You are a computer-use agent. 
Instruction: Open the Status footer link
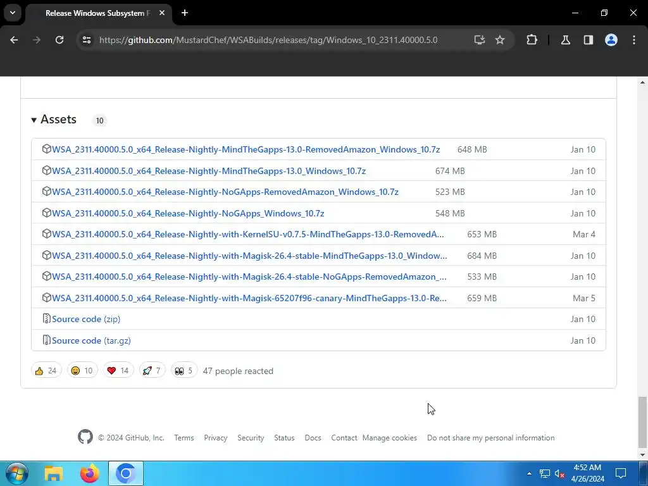284,438
